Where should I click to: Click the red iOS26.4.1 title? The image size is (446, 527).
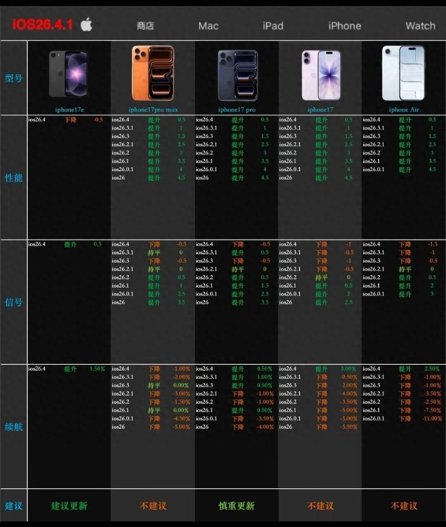pyautogui.click(x=43, y=25)
